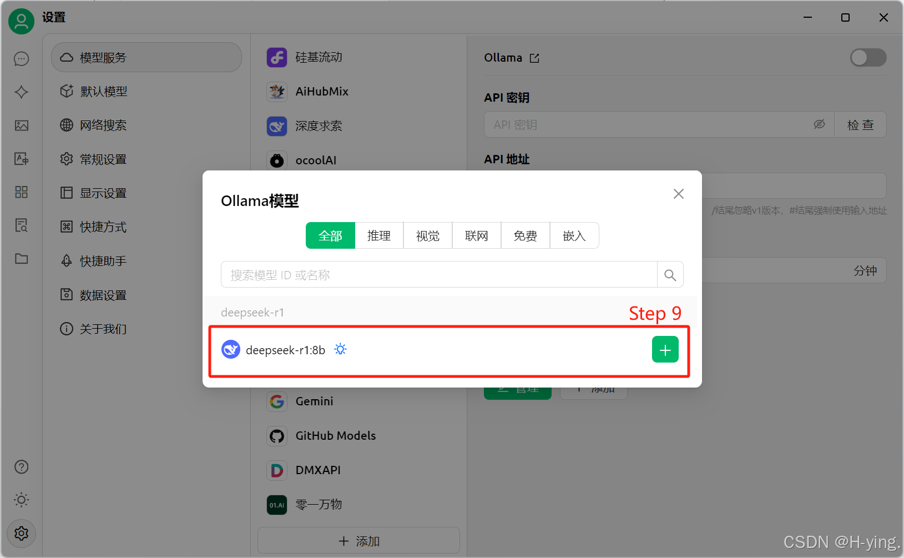Screen dimensions: 904x558
Task: Switch to the 嵌入 tab
Action: coord(574,236)
